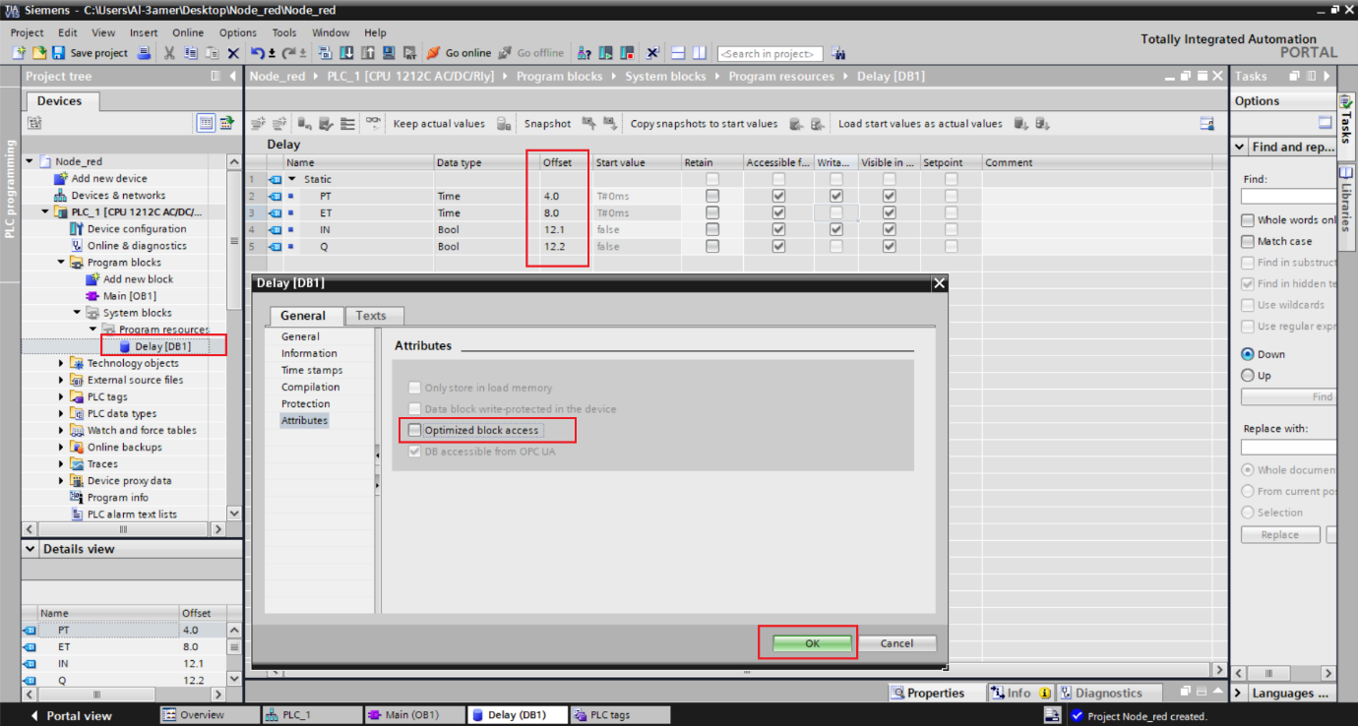Click the Start simulation icon
The width and height of the screenshot is (1358, 726).
point(389,52)
